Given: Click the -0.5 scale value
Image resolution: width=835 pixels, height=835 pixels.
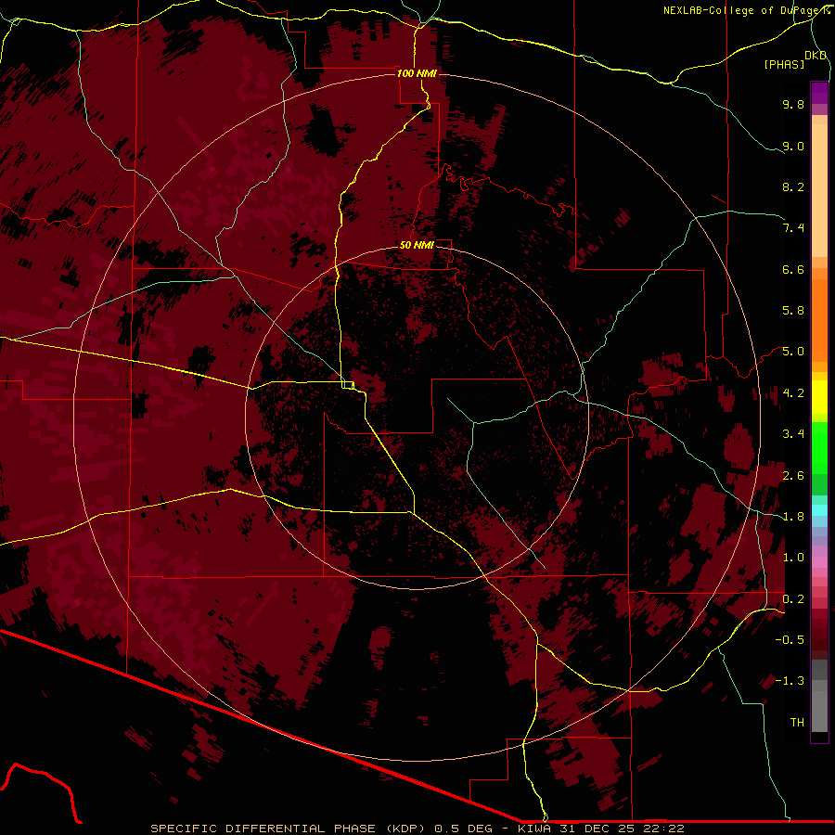Looking at the screenshot, I should pos(790,640).
